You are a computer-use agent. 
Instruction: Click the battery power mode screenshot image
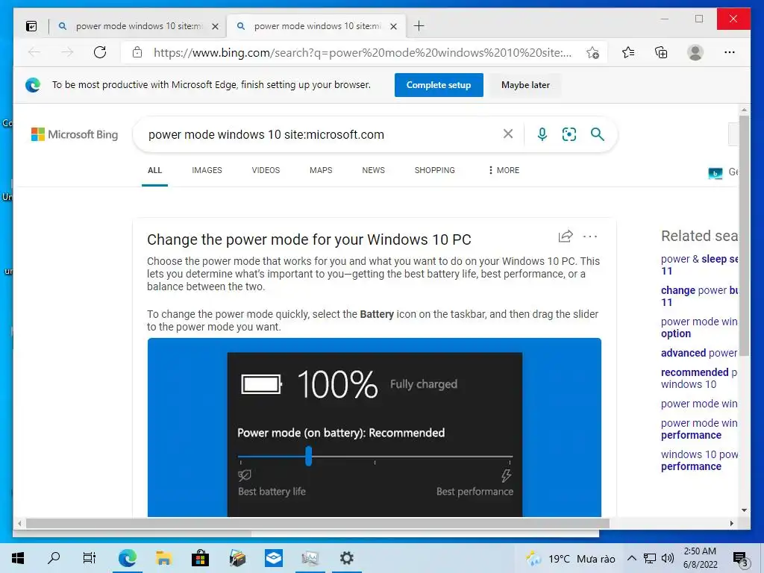(x=375, y=428)
